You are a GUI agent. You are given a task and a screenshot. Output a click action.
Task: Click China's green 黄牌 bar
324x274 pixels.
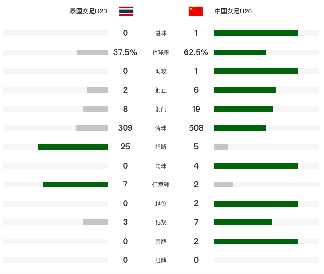click(255, 241)
